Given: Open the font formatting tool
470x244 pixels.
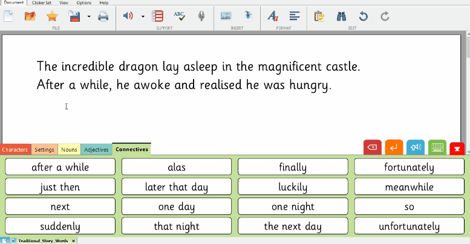Looking at the screenshot, I should (273, 16).
